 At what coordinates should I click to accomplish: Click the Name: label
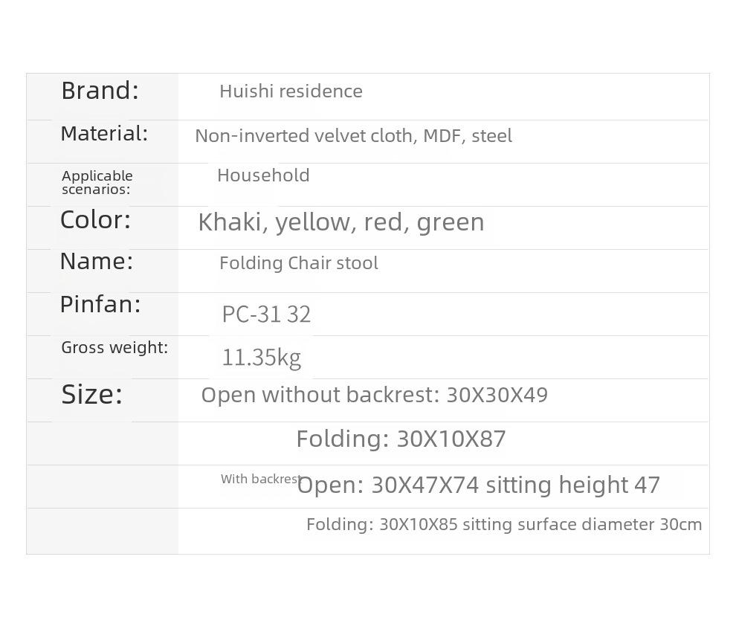(x=97, y=262)
